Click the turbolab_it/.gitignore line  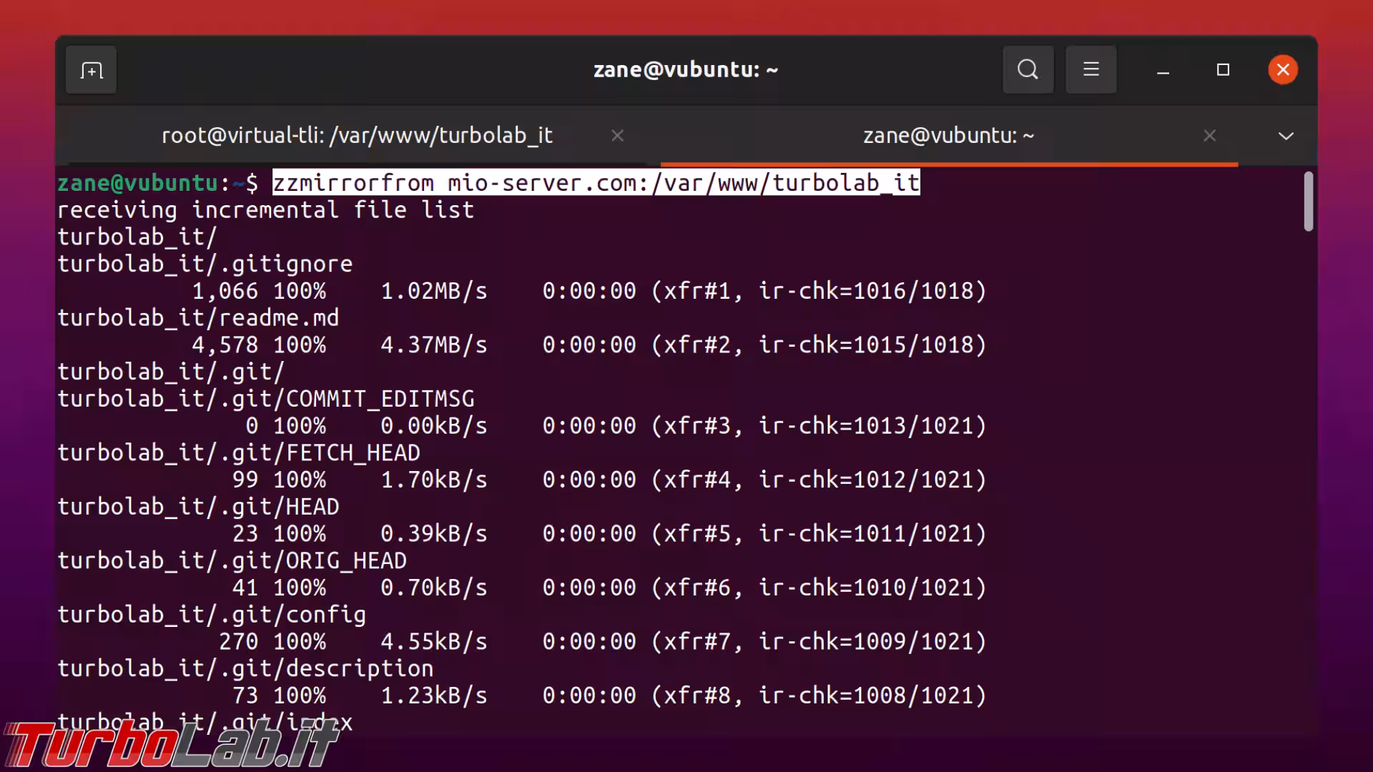(x=205, y=264)
